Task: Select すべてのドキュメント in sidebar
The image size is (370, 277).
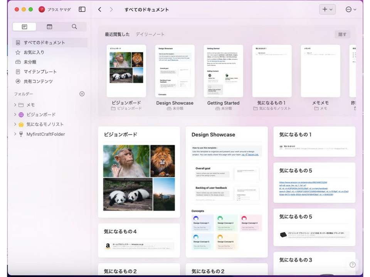Action: point(50,43)
